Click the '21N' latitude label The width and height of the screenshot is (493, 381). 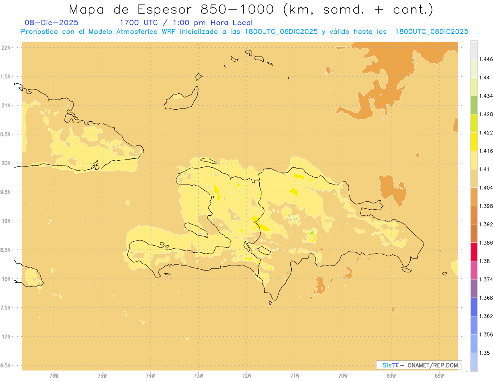tap(7, 106)
